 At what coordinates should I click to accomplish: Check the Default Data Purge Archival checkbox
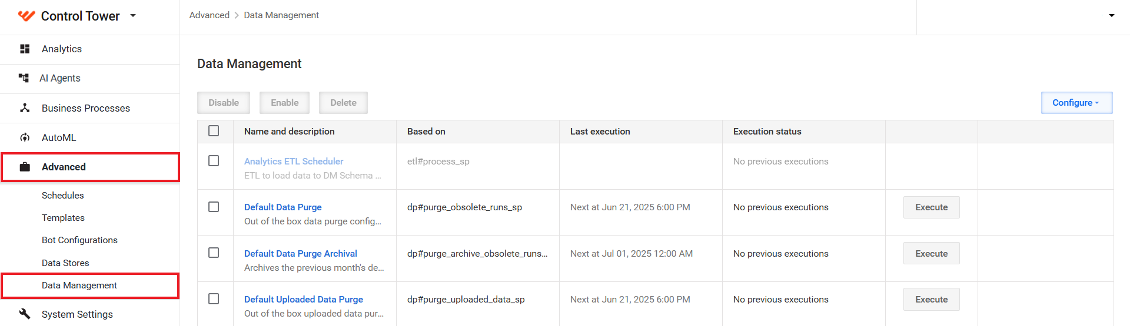[x=214, y=253]
